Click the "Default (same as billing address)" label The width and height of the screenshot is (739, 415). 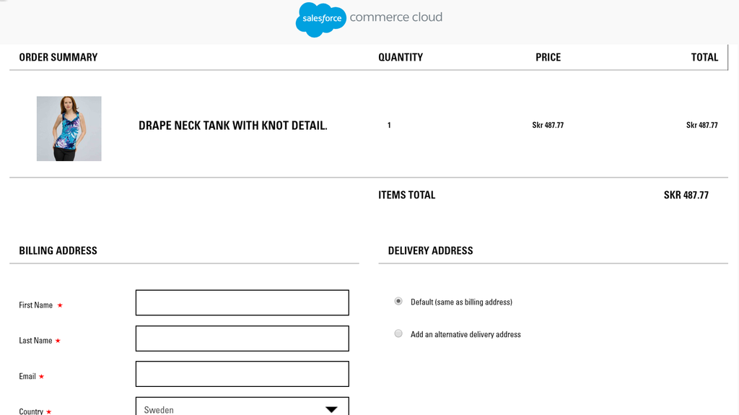click(x=461, y=302)
